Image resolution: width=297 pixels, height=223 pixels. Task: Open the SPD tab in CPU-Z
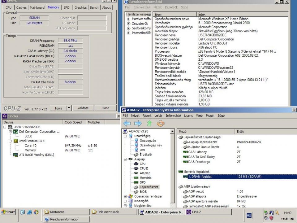(67, 7)
